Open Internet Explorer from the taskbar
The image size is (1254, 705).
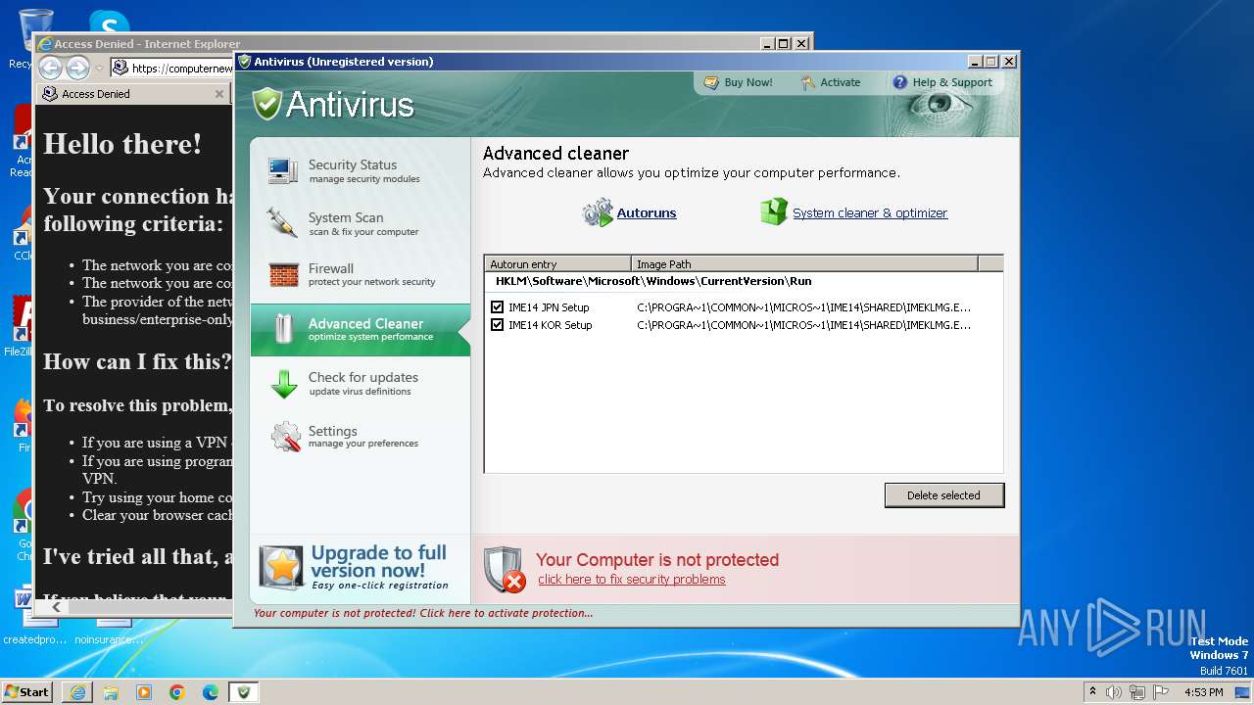pos(77,692)
